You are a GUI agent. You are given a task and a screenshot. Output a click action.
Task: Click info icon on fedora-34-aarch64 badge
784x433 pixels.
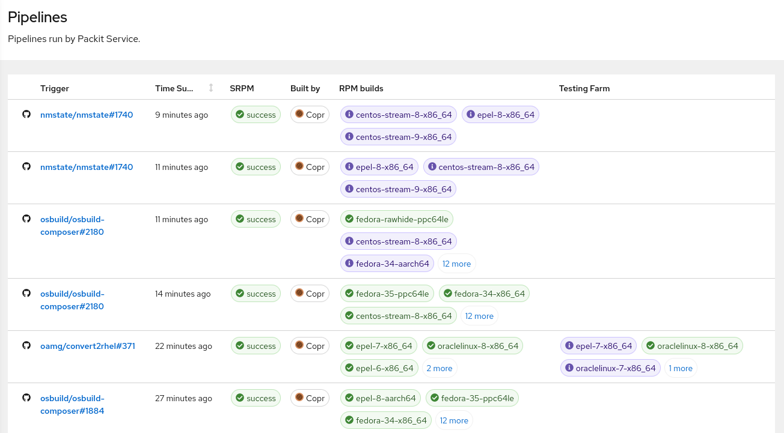point(349,263)
